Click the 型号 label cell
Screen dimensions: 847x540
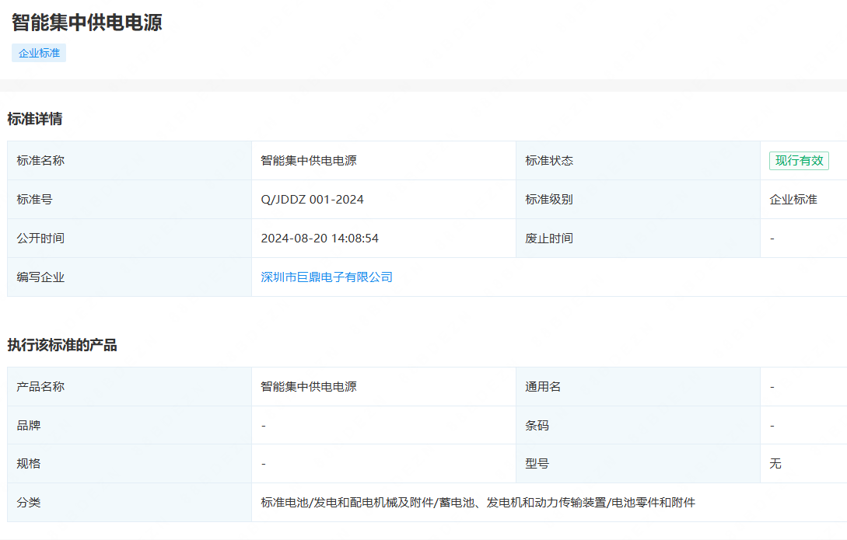pyautogui.click(x=638, y=464)
